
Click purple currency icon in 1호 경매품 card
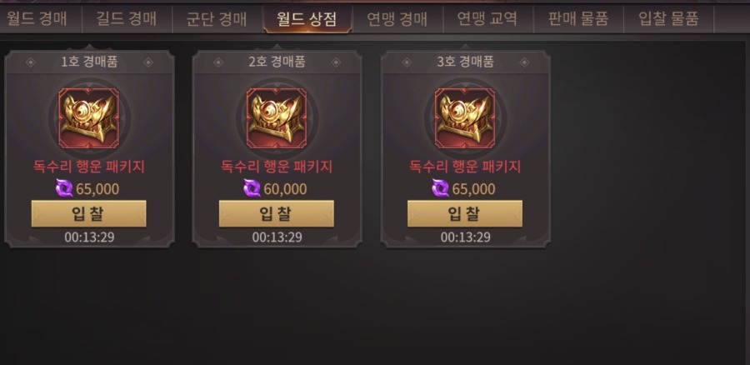coord(64,188)
